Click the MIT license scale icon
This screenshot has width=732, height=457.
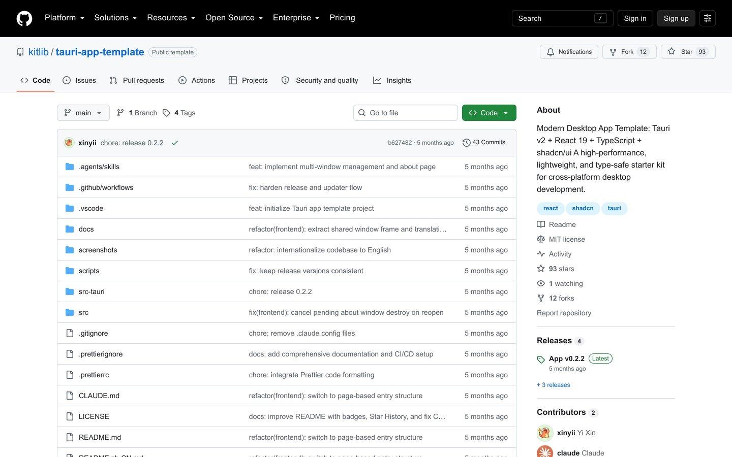541,239
